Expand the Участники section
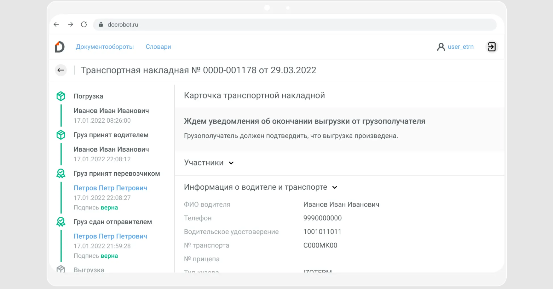This screenshot has height=289, width=553. (x=231, y=163)
